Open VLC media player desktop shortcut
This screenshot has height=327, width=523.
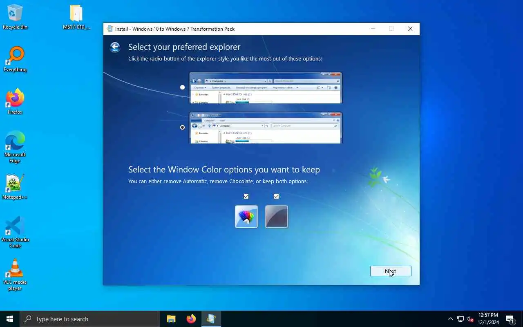(x=15, y=275)
